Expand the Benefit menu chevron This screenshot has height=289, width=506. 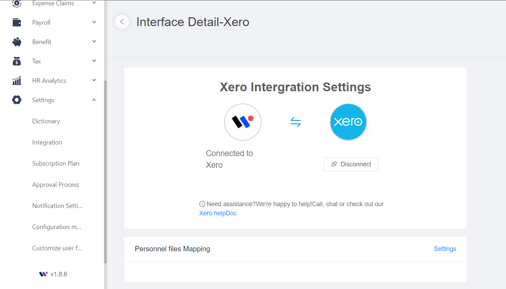click(94, 42)
